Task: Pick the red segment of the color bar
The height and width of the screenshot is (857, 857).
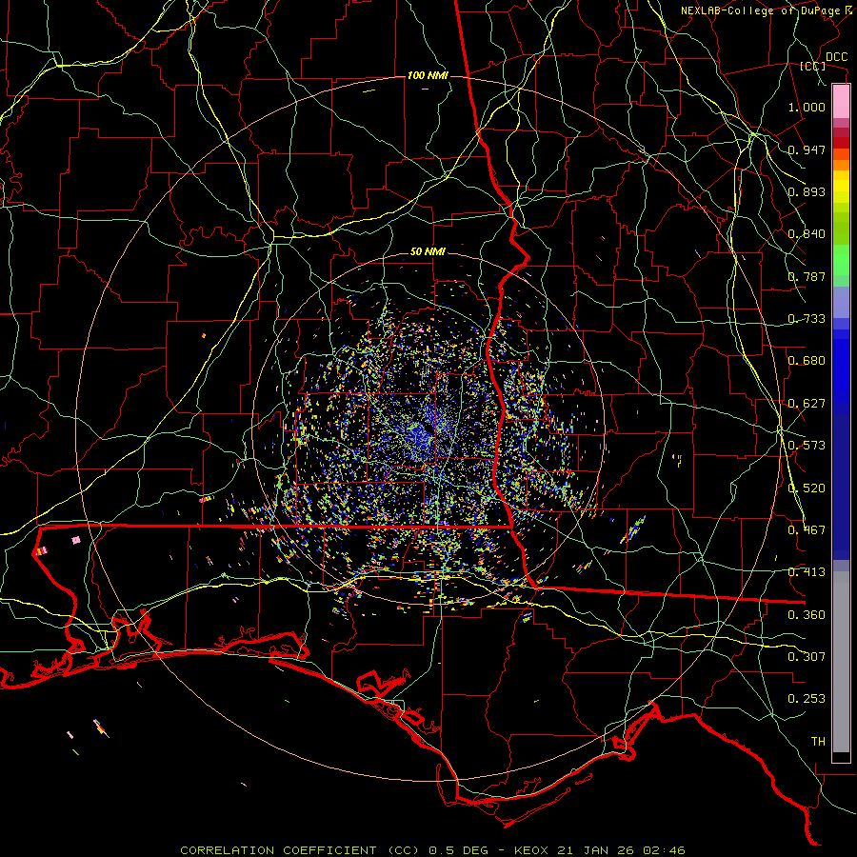Action: coord(841,143)
